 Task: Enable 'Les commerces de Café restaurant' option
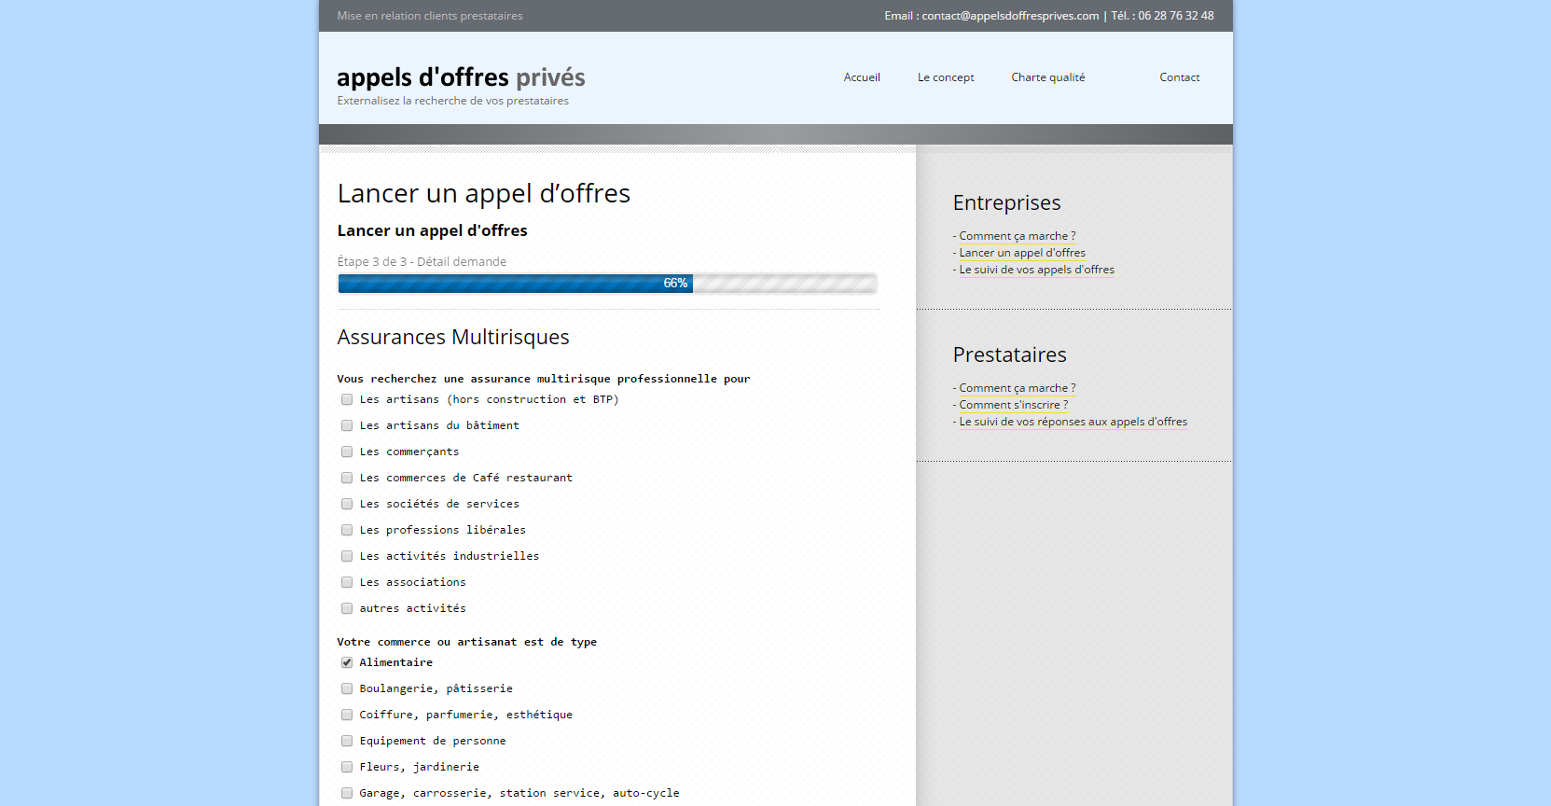(x=347, y=478)
